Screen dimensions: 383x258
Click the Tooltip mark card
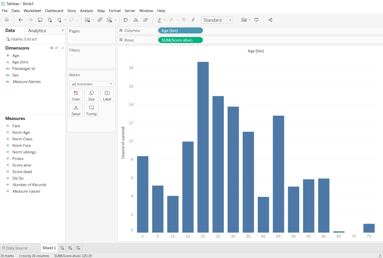[x=91, y=110]
